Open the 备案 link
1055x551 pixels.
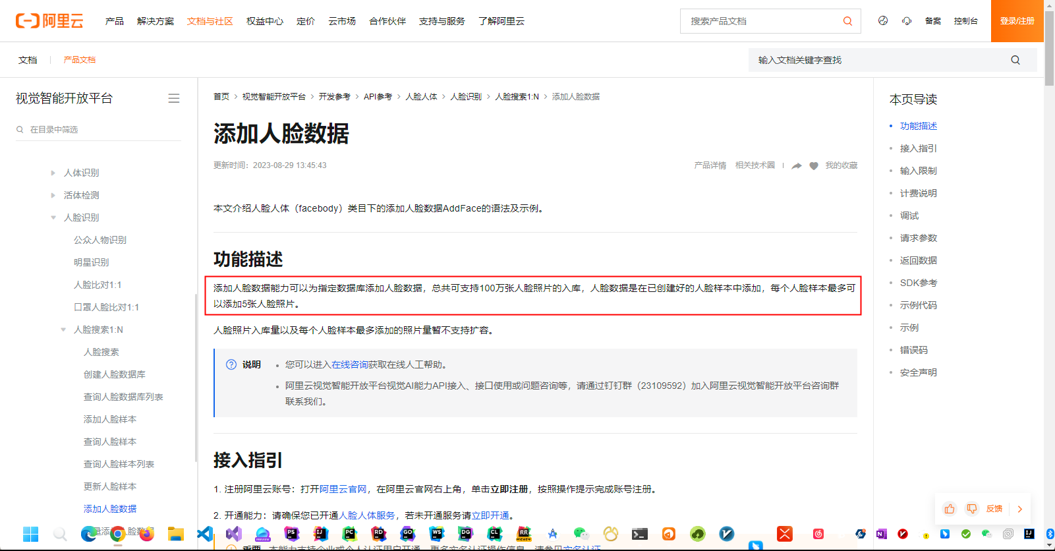pyautogui.click(x=933, y=21)
